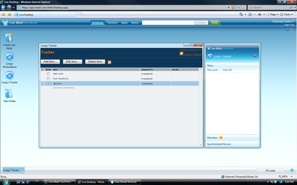
Task: Click the Click here to add item row
Action: [63, 88]
